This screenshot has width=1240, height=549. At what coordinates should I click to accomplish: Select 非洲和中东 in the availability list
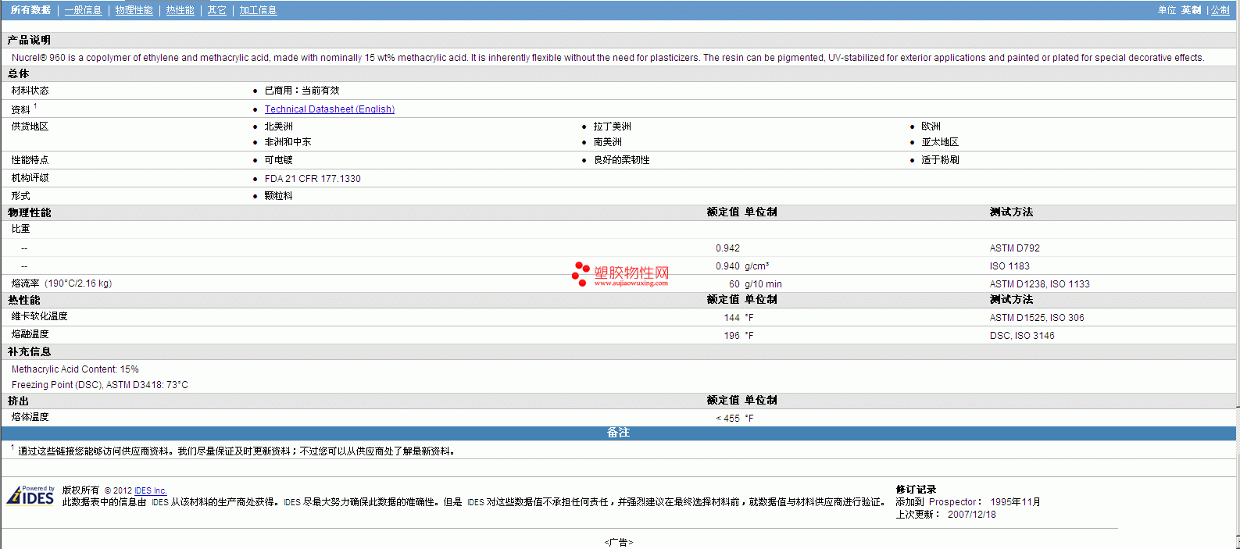(x=288, y=142)
